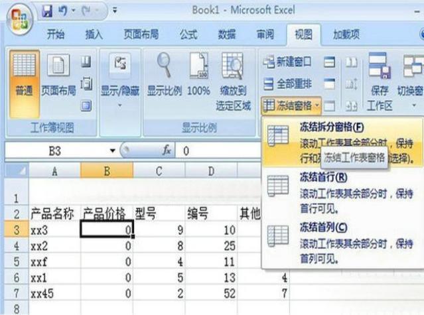Click the Save icon in quick access toolbar
Screen dimensions: 424x315
pos(47,11)
